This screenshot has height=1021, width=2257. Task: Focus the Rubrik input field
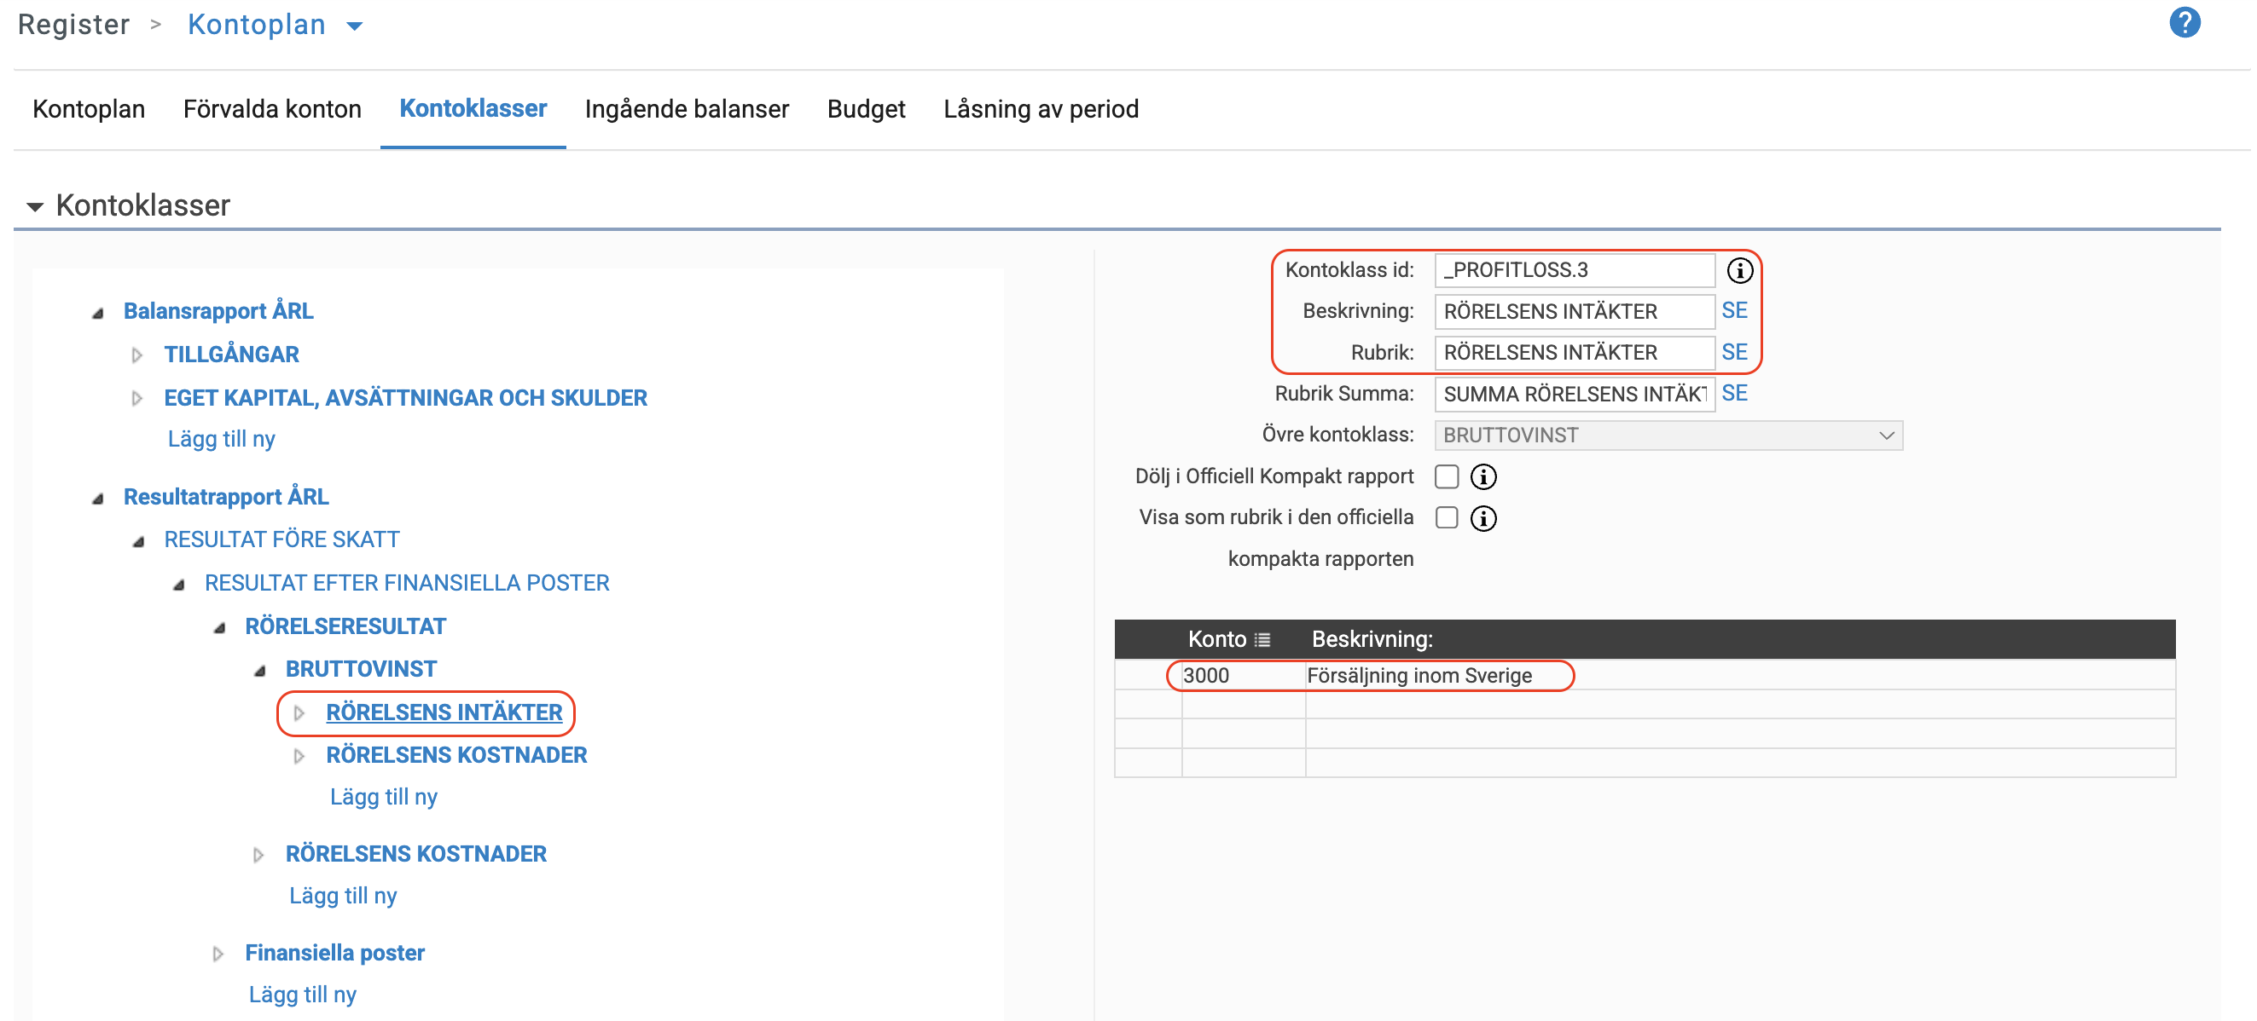pos(1575,353)
